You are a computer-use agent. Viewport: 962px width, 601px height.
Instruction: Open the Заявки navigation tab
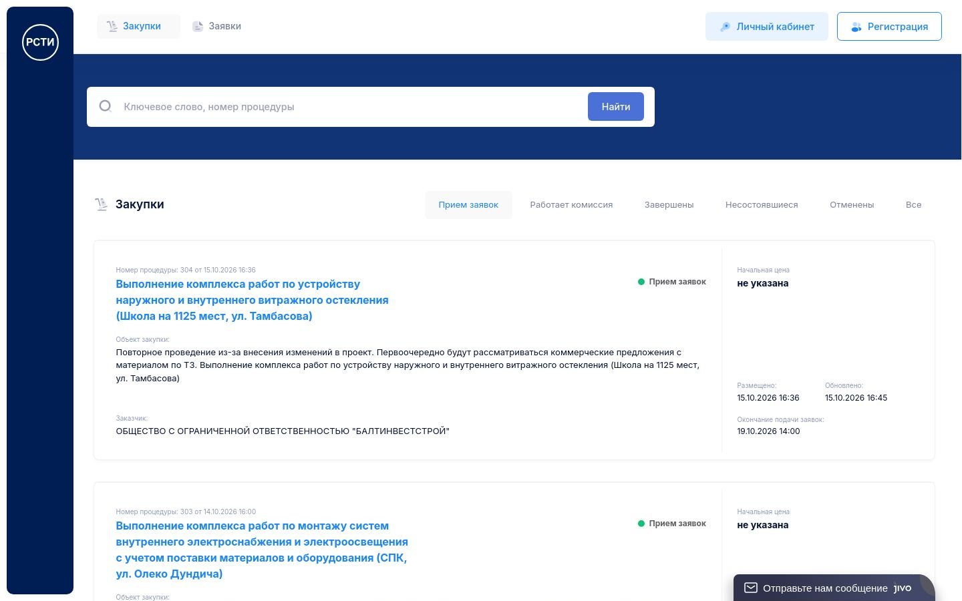coord(217,26)
